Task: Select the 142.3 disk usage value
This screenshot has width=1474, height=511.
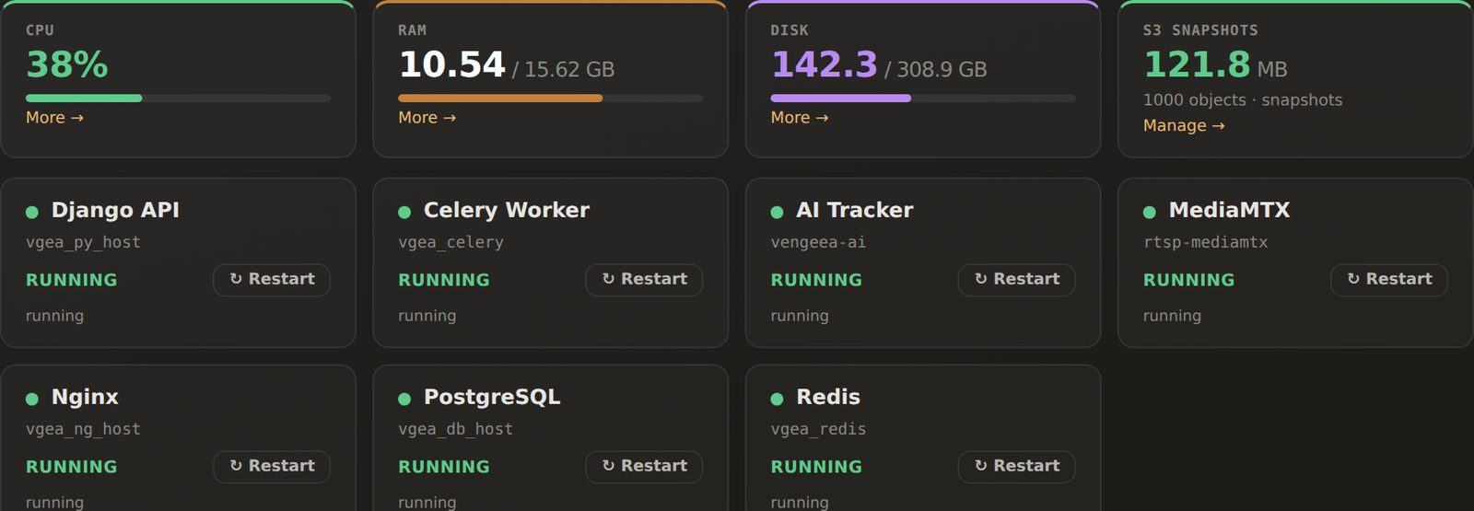Action: coord(825,64)
